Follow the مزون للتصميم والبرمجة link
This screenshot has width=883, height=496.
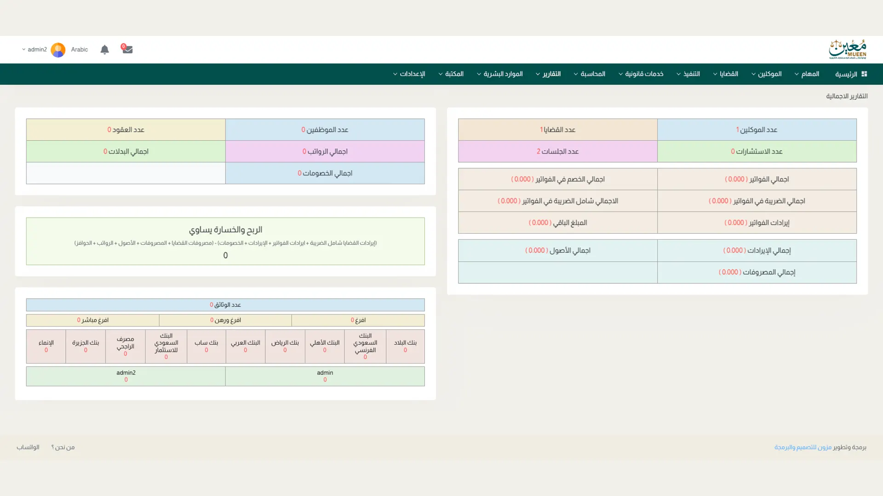803,447
